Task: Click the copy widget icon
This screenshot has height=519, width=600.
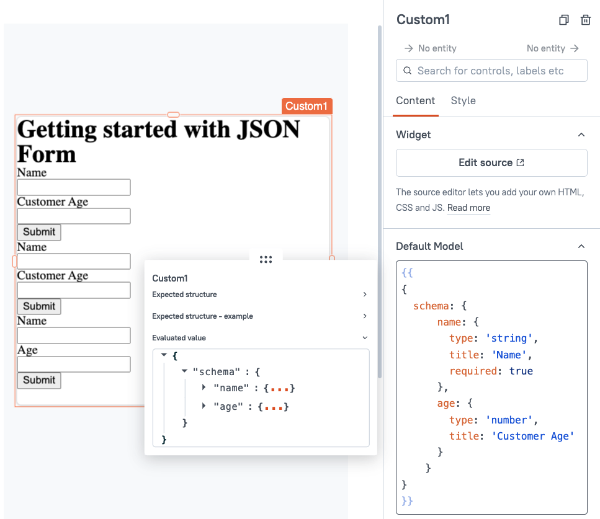Action: 563,20
